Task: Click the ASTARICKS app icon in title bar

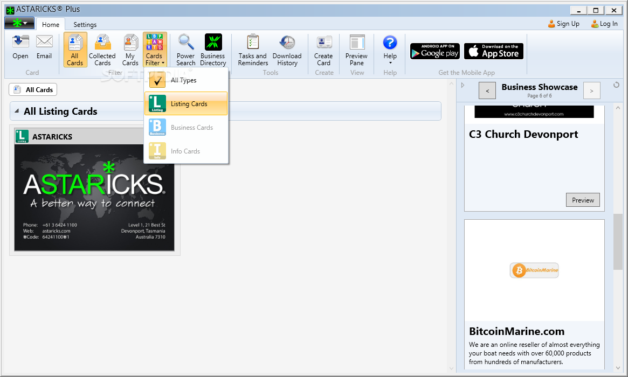Action: click(x=10, y=10)
